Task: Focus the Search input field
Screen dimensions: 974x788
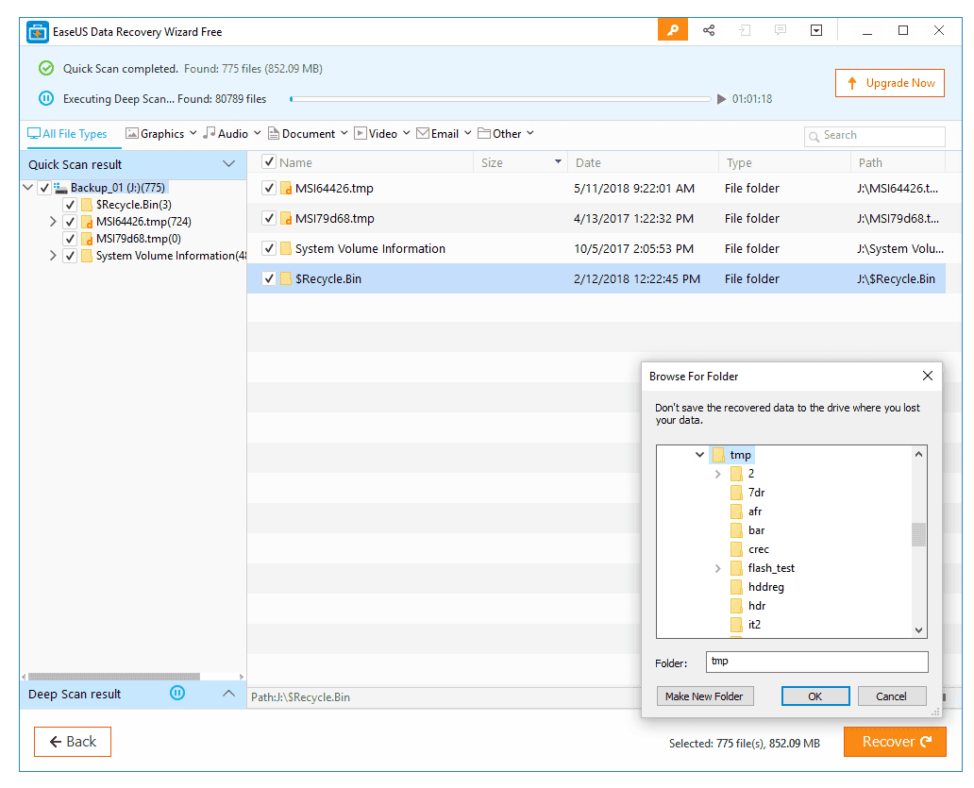Action: [875, 136]
